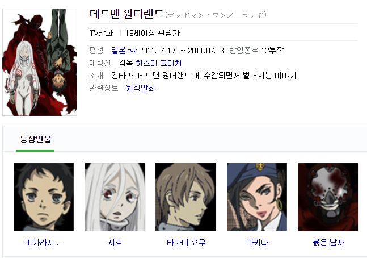Click the 타가미 요우 character portrait
Image resolution: width=367 pixels, height=258 pixels.
(185, 197)
